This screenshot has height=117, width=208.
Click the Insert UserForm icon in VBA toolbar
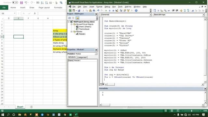click(x=74, y=11)
